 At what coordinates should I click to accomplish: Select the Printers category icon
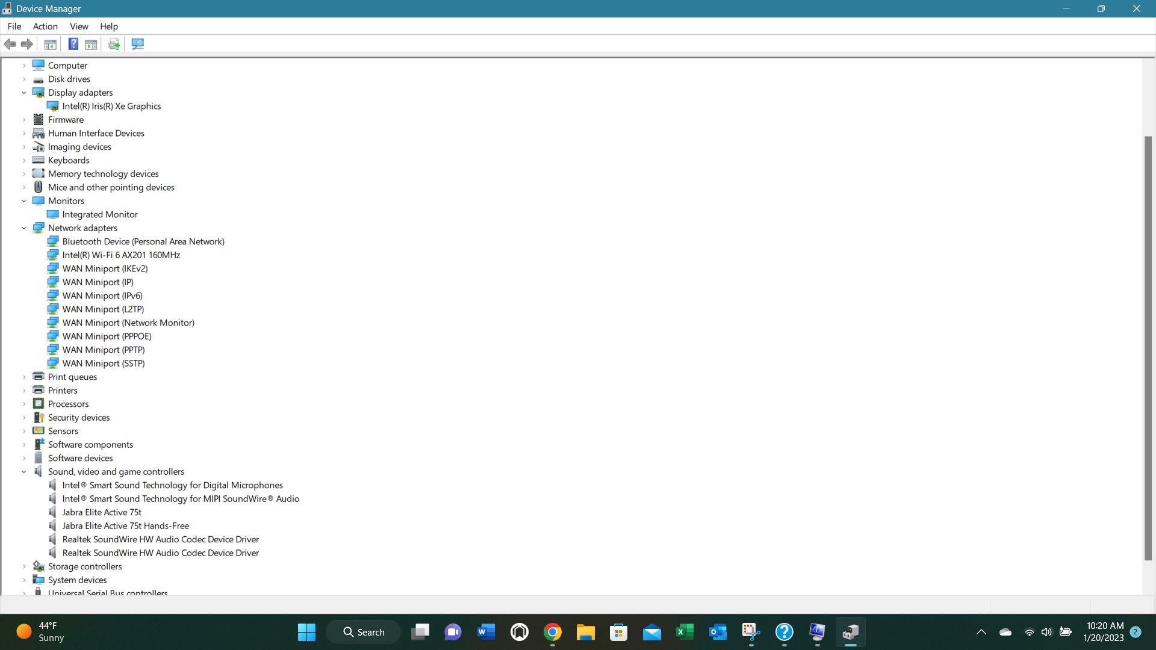point(39,391)
